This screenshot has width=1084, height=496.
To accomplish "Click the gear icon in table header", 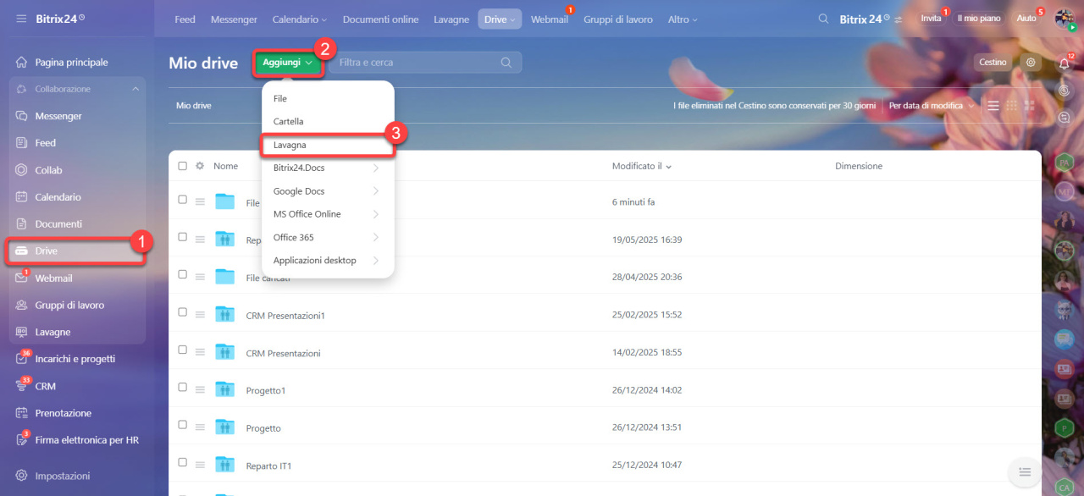I will (200, 166).
